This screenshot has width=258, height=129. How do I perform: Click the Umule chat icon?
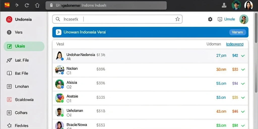coord(220,19)
